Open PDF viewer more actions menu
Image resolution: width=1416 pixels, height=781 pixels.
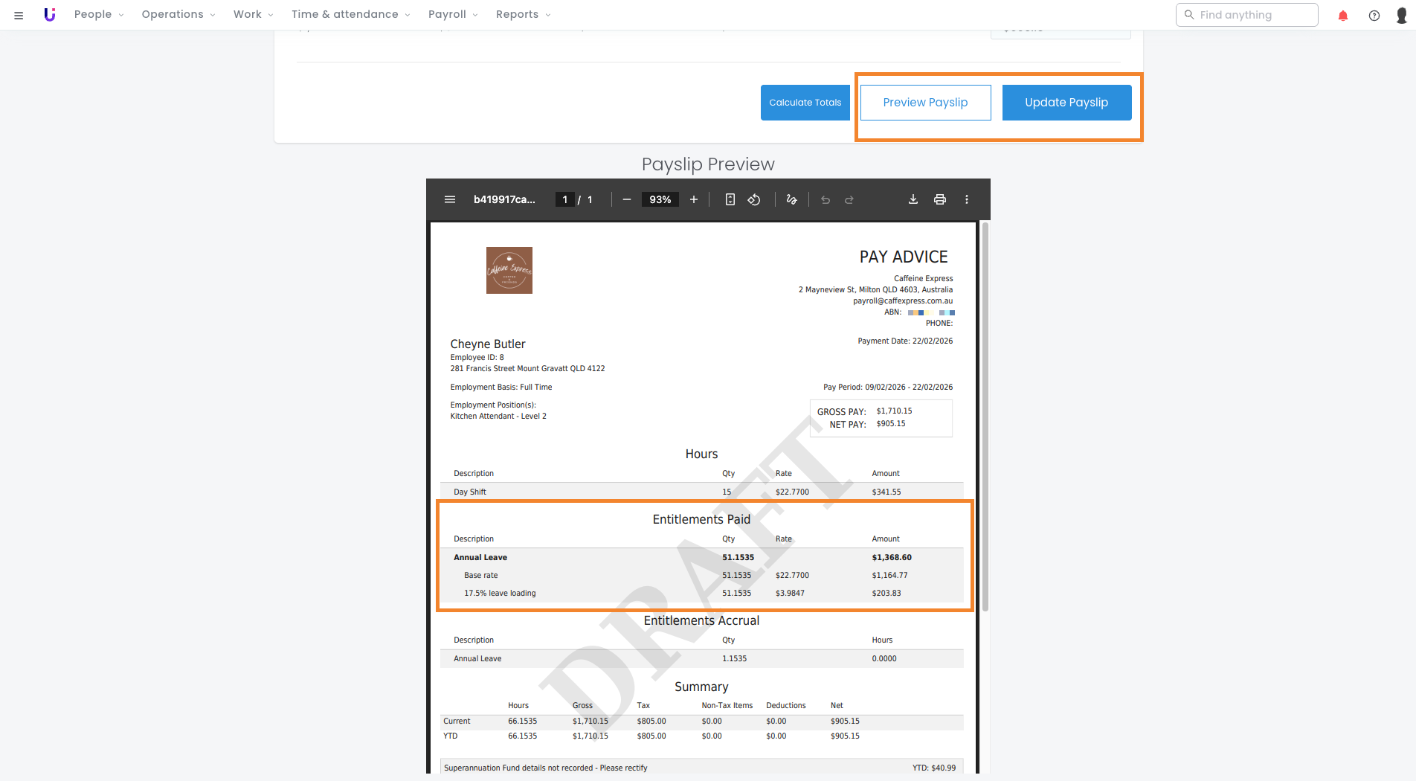point(967,199)
